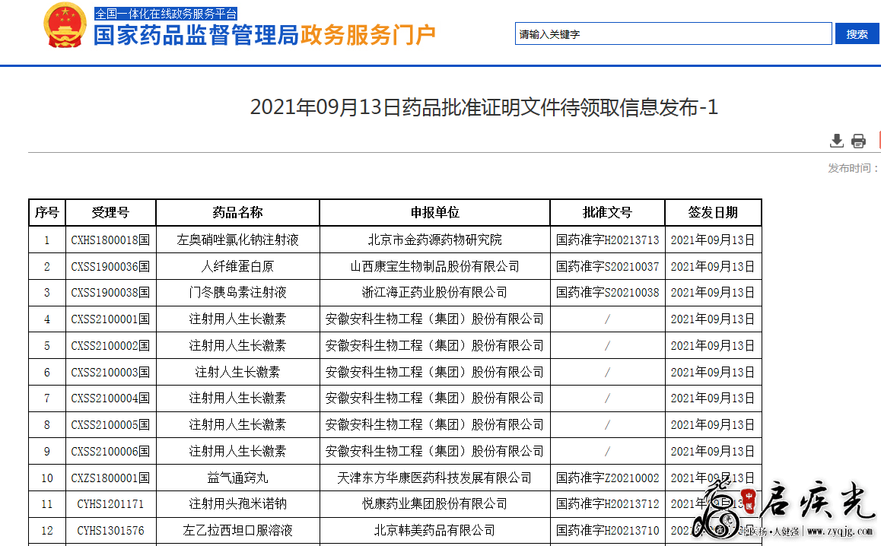Select cell 浙江海正药业股份有限公司

(x=435, y=293)
